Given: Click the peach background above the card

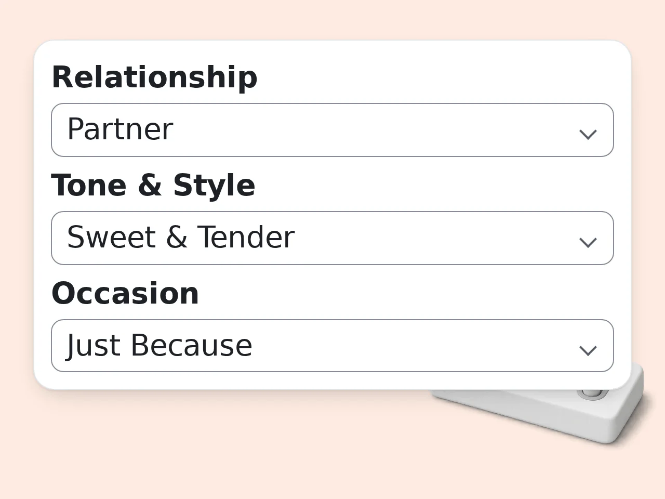Looking at the screenshot, I should click(332, 19).
